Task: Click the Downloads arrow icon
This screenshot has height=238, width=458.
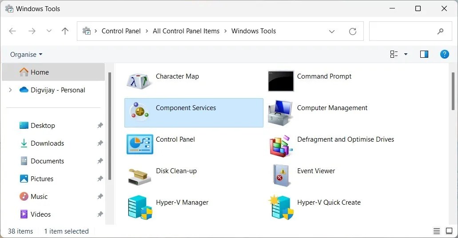Action: (x=24, y=143)
